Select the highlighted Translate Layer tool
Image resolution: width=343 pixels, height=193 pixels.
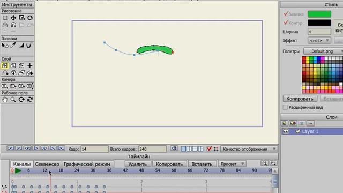click(5, 65)
